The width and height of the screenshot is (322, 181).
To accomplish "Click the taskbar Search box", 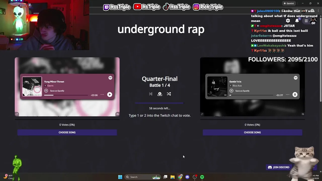I will [x=143, y=177].
